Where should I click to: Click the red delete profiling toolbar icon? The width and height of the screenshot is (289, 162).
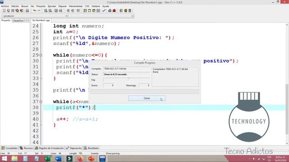(x=114, y=11)
